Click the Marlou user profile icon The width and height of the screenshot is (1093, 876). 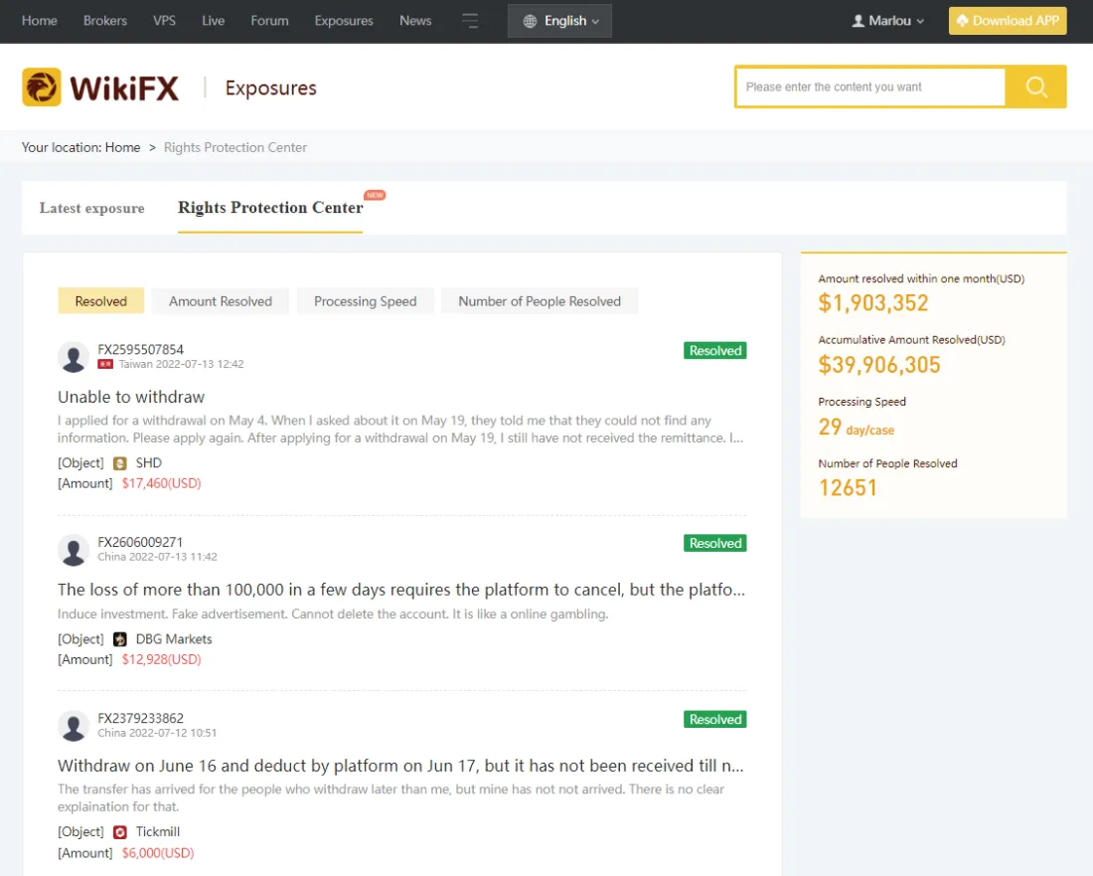click(859, 21)
